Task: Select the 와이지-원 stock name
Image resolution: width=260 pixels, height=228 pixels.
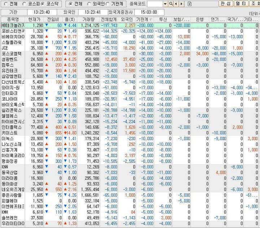Action: pyautogui.click(x=10, y=88)
